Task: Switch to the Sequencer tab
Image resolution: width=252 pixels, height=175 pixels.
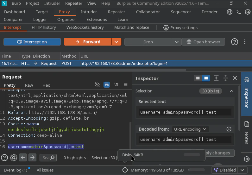Action: [x=181, y=12]
